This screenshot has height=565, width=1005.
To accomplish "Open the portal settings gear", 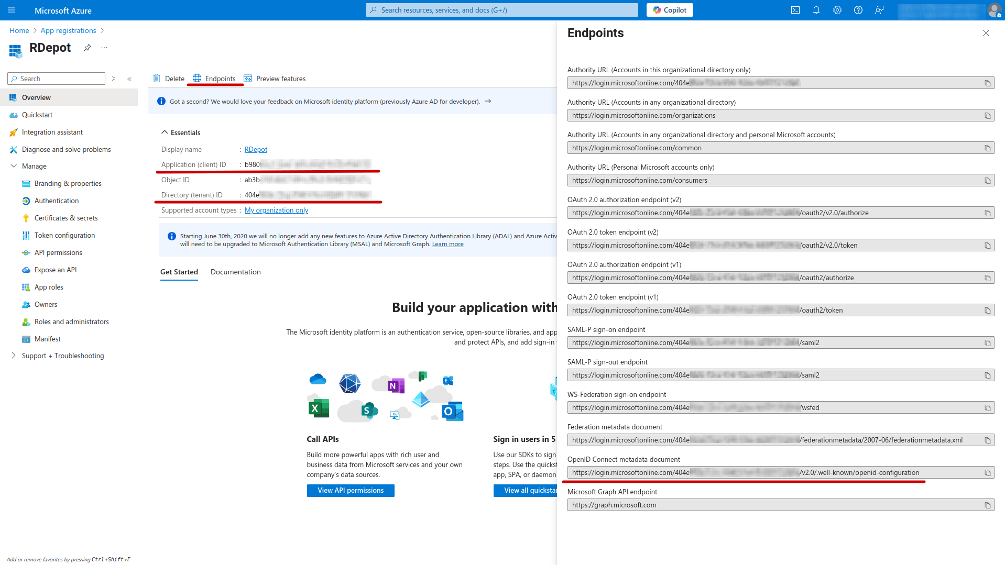I will point(837,10).
